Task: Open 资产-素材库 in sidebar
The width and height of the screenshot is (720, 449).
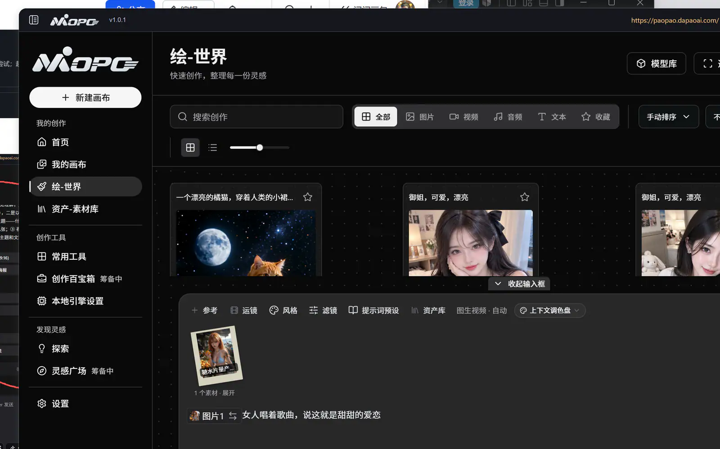Action: pos(85,209)
